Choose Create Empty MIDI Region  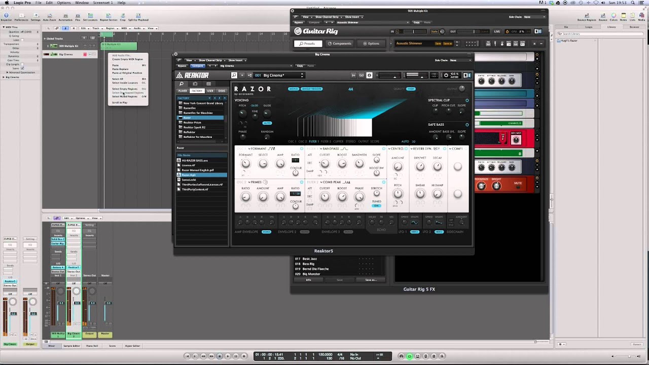[128, 59]
